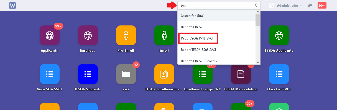337x110 pixels.
Task: Click the Applicants label text
Action: (49, 51)
